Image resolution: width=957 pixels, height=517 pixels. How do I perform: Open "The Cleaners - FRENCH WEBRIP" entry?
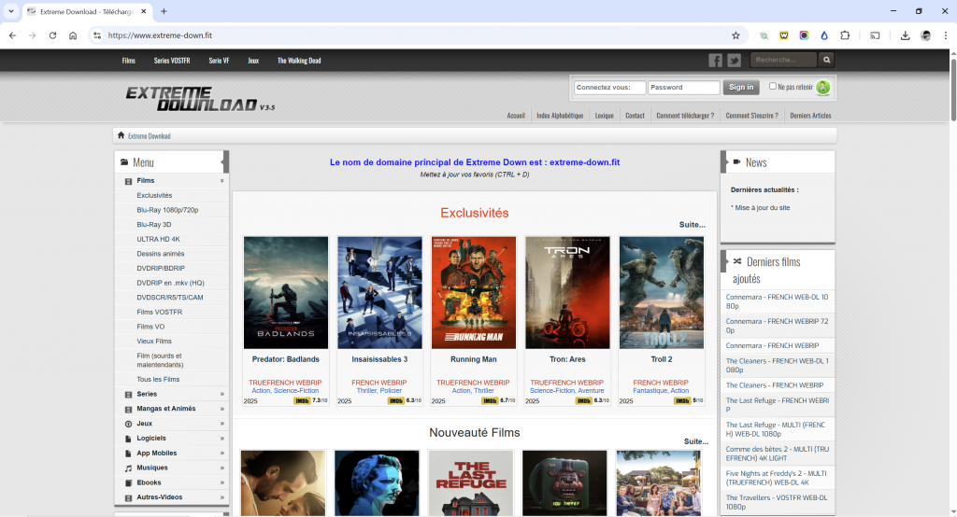pyautogui.click(x=775, y=385)
